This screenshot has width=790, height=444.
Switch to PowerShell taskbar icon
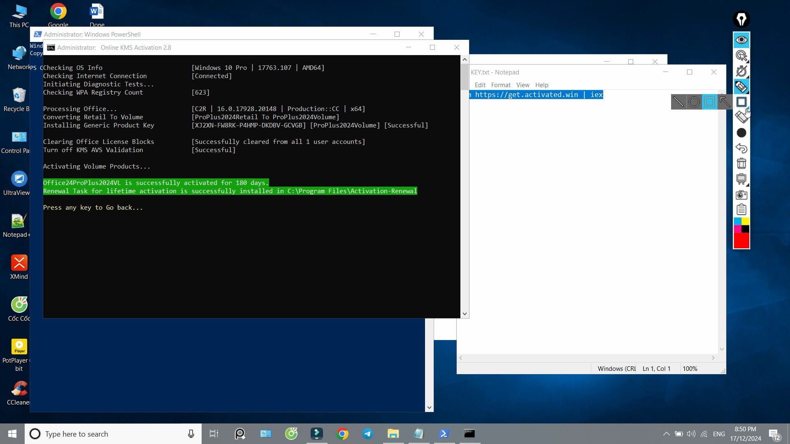[x=444, y=434]
